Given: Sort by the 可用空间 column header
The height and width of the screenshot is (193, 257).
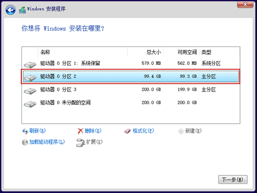Looking at the screenshot, I should click(x=181, y=52).
